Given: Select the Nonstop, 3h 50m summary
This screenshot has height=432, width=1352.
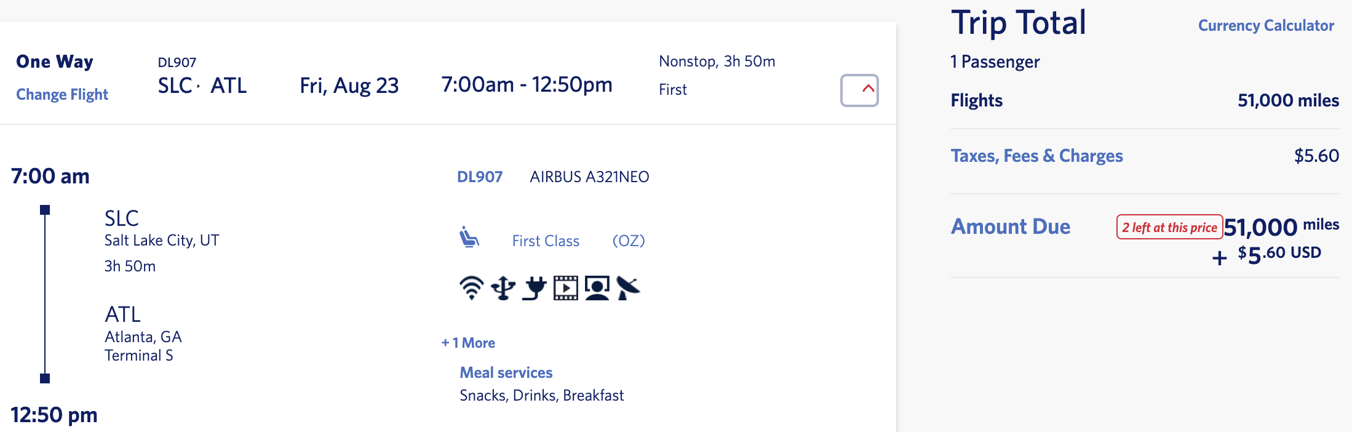Looking at the screenshot, I should [717, 61].
